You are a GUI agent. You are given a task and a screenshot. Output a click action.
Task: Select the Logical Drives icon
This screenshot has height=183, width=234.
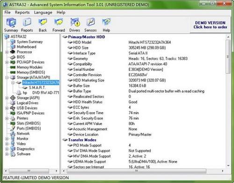pyautogui.click(x=13, y=103)
